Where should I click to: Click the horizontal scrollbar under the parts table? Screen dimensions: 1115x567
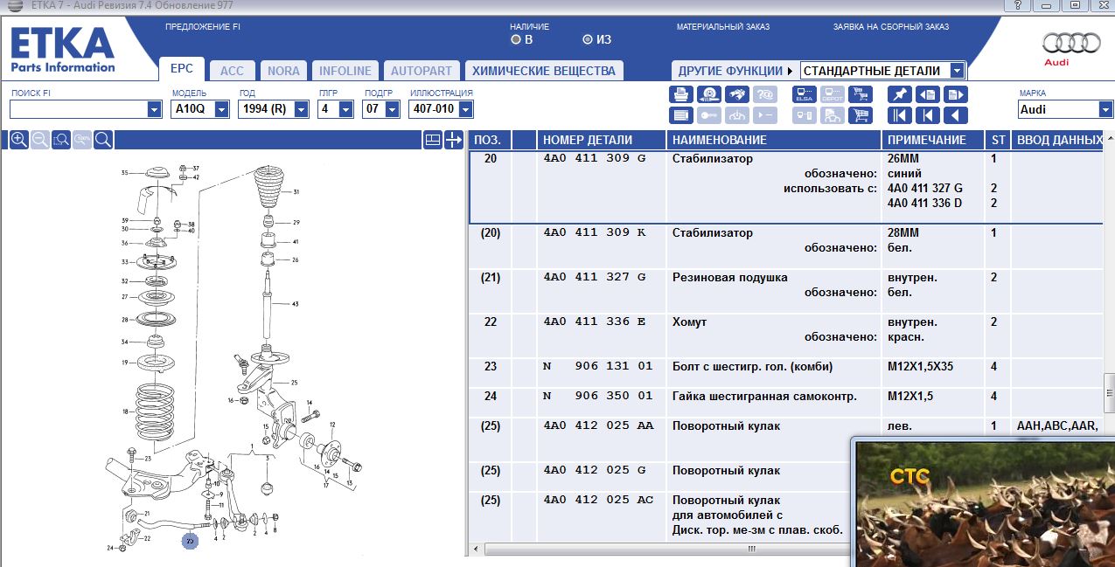coord(656,550)
